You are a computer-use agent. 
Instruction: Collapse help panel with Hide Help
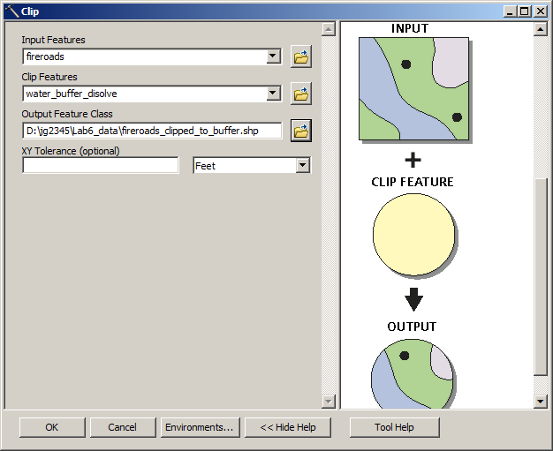287,427
